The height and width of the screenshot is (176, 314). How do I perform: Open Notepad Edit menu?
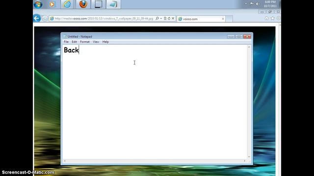74,42
